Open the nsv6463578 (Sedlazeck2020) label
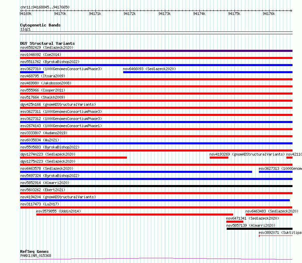Viewport: 302px width, 263px height. [x=47, y=168]
